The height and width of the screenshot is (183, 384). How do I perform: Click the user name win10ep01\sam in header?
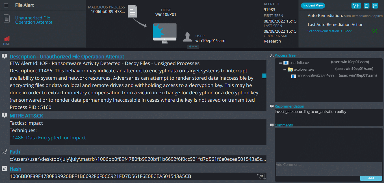pyautogui.click(x=210, y=41)
